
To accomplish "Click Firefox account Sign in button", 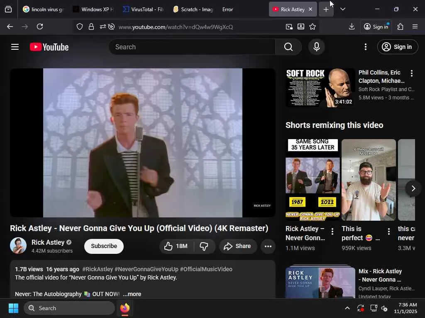I will tap(376, 26).
